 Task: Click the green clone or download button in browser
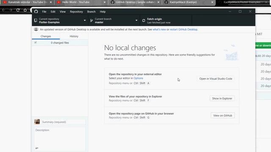pyautogui.click(x=263, y=46)
